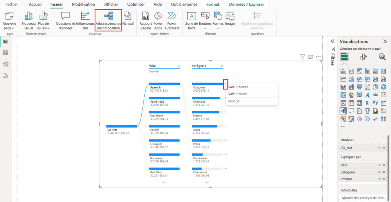This screenshot has width=391, height=202.
Task: Insert a Zone de texte element
Action: pos(191,20)
